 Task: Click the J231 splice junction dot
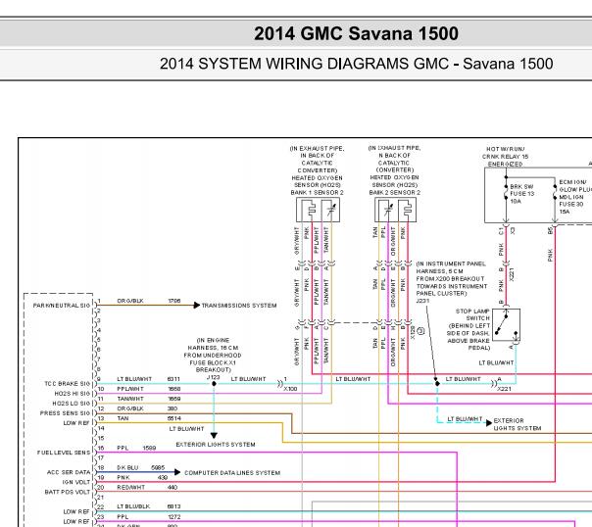437,384
